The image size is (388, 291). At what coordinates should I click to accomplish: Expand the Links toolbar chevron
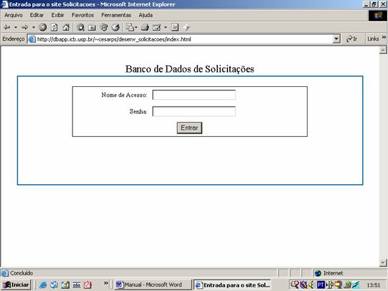click(x=384, y=37)
